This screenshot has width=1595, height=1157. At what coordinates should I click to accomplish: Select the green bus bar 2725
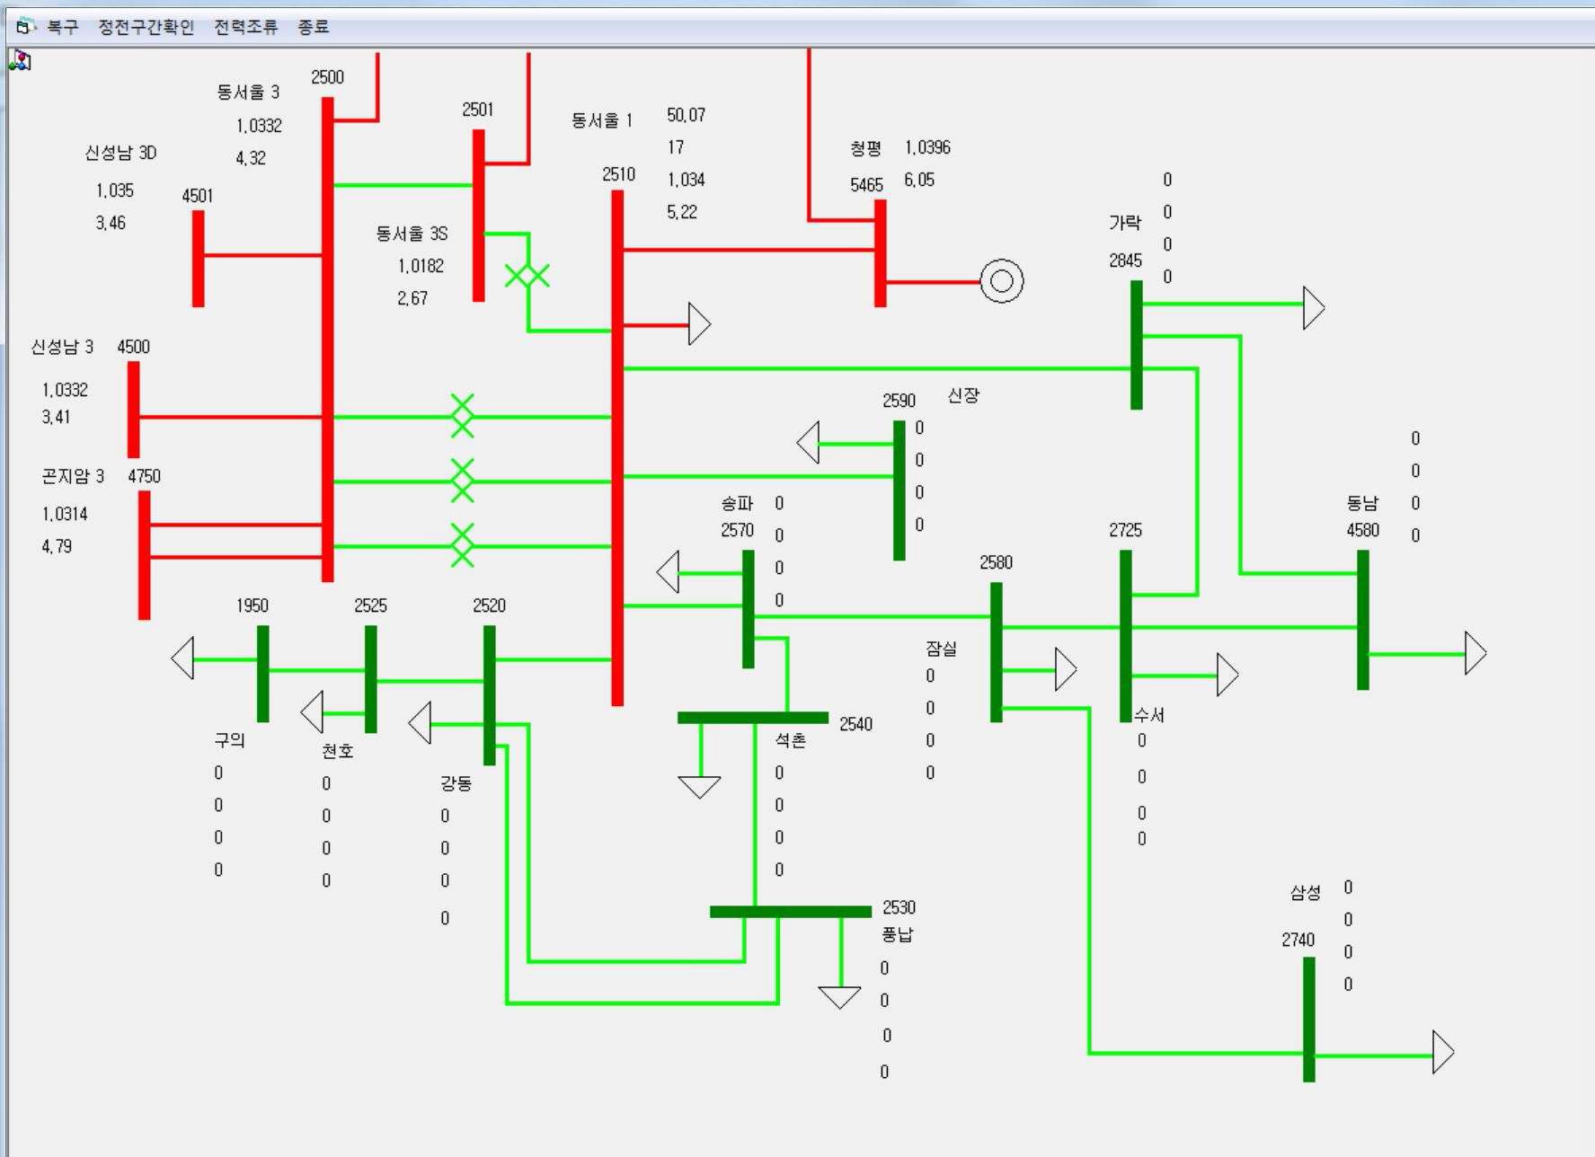[x=1126, y=636]
